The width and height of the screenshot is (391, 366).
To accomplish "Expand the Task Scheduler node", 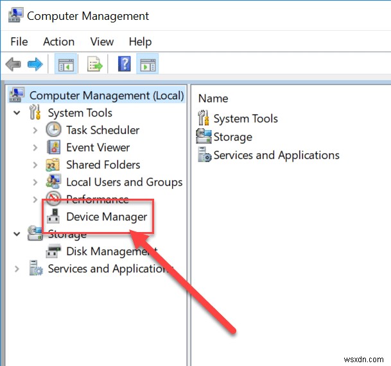I will pos(35,130).
